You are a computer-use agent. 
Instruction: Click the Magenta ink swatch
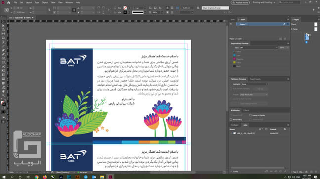[x=234, y=59]
